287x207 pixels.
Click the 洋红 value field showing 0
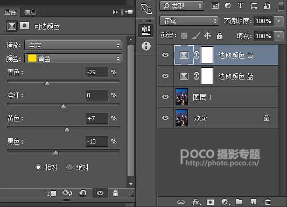tap(97, 95)
